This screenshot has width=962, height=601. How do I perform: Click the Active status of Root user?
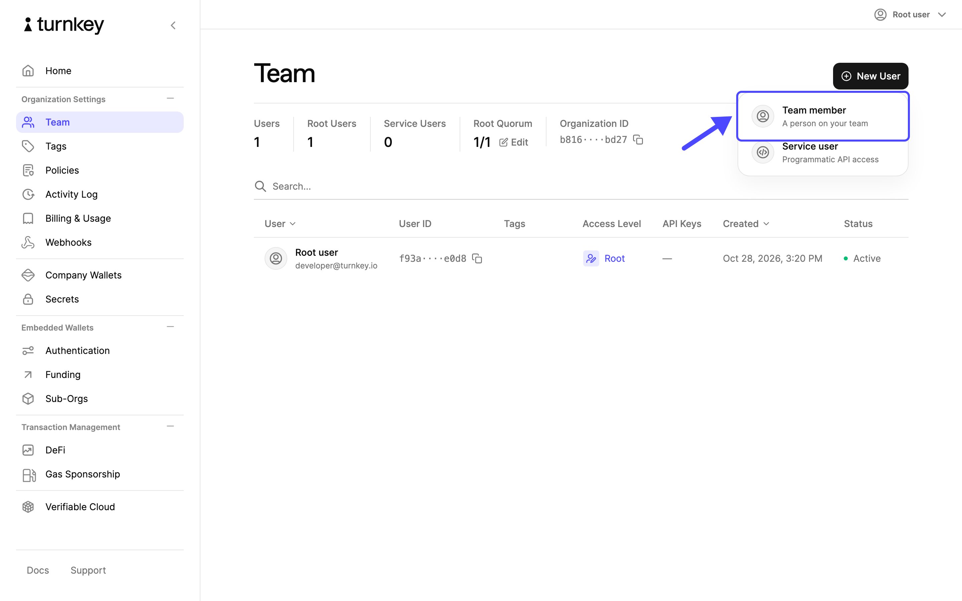862,258
